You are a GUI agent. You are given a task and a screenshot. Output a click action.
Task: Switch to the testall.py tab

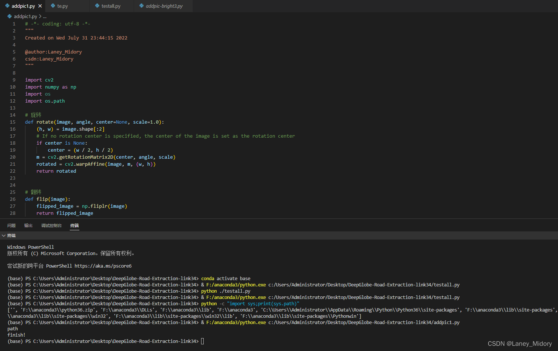click(111, 6)
